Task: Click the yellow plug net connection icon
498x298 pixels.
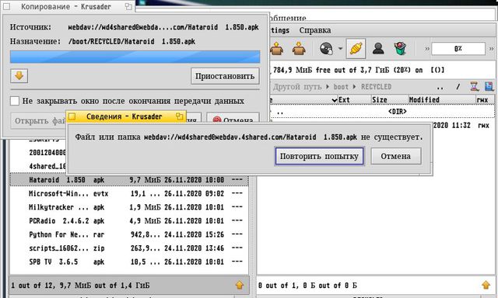Action: (356, 48)
